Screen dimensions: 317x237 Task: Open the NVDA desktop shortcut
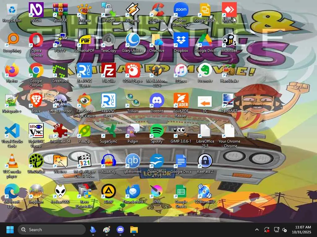[x=36, y=10]
